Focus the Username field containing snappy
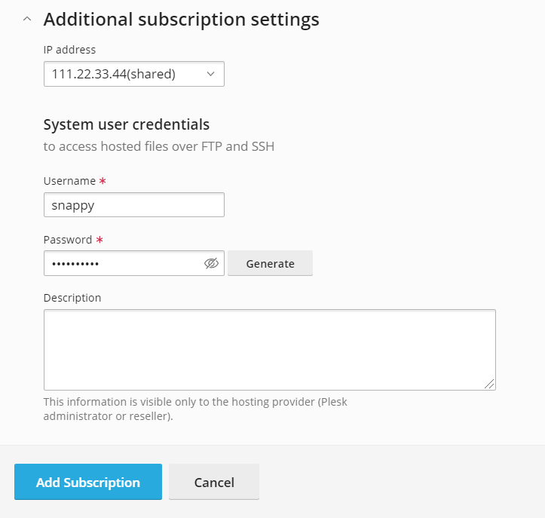 [x=133, y=205]
